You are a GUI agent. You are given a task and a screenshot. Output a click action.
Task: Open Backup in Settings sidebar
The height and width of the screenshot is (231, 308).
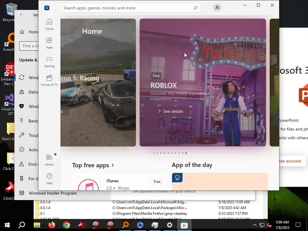click(x=29, y=121)
